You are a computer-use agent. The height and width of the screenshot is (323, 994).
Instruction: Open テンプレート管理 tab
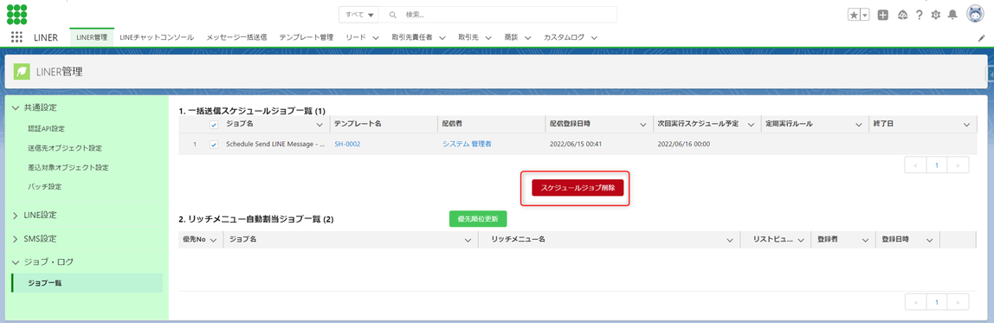(307, 37)
